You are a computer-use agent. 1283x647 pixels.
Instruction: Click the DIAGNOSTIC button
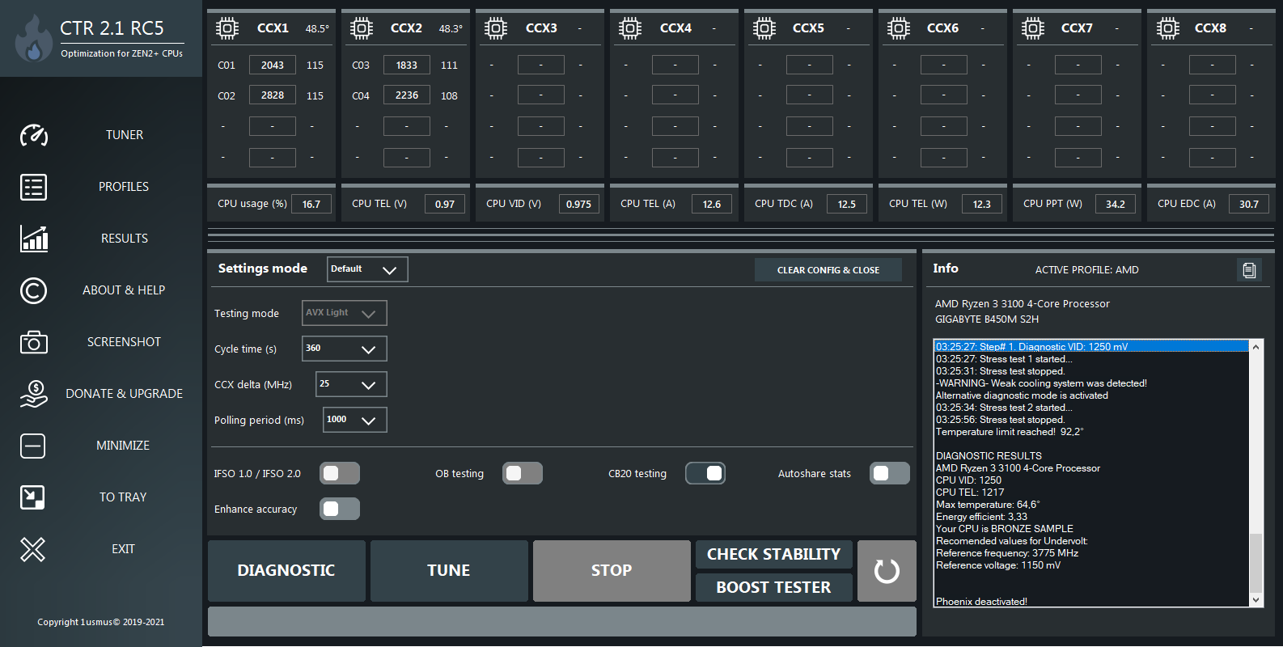pos(286,571)
